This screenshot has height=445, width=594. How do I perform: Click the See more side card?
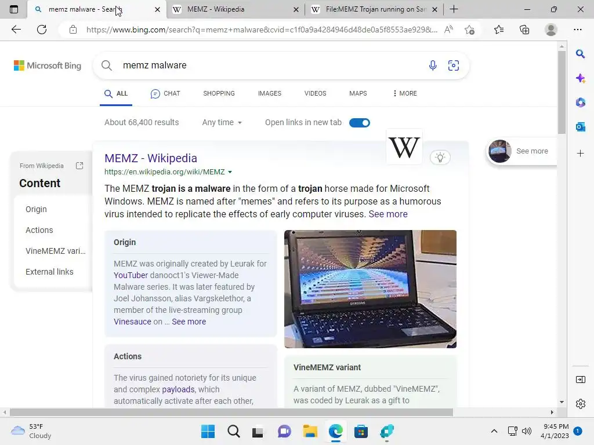(x=521, y=151)
